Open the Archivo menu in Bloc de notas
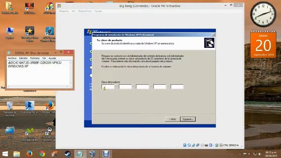Image resolution: width=281 pixels, height=158 pixels. (x=12, y=58)
